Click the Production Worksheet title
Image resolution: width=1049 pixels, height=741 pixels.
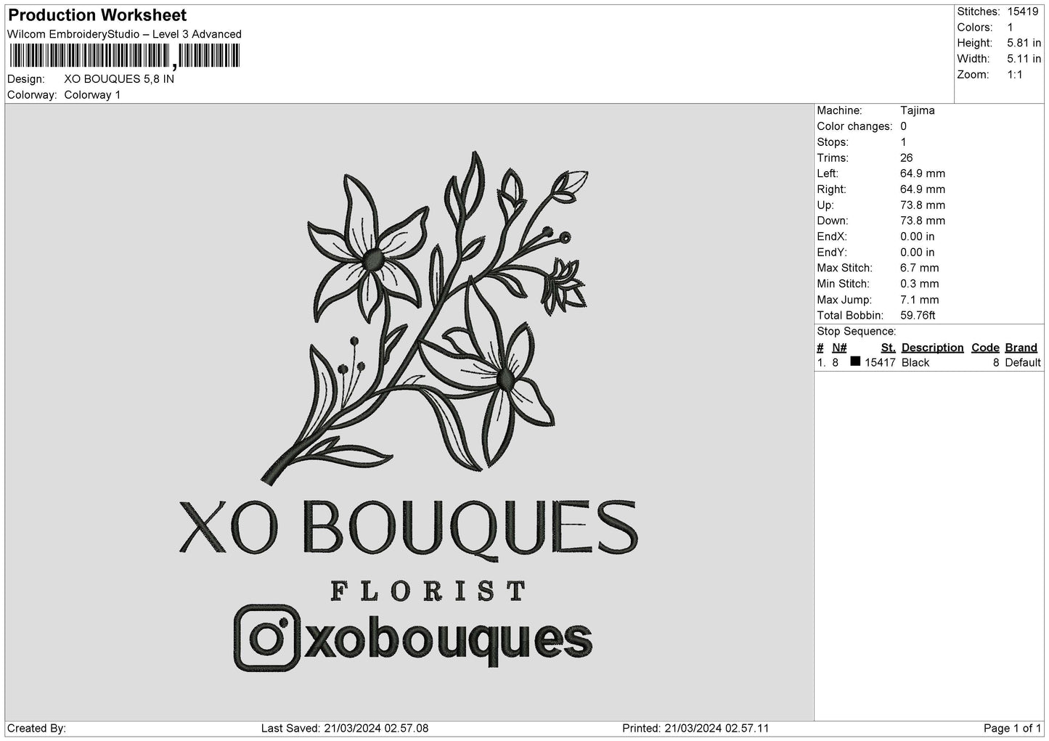pyautogui.click(x=97, y=15)
